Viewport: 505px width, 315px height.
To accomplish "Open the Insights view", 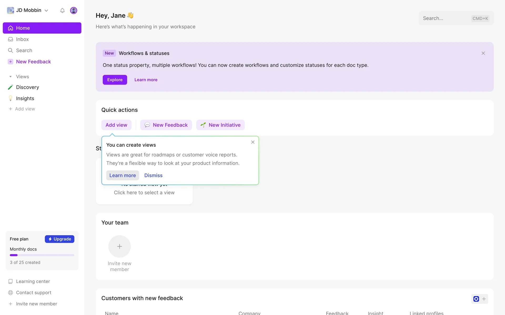I will [x=25, y=98].
